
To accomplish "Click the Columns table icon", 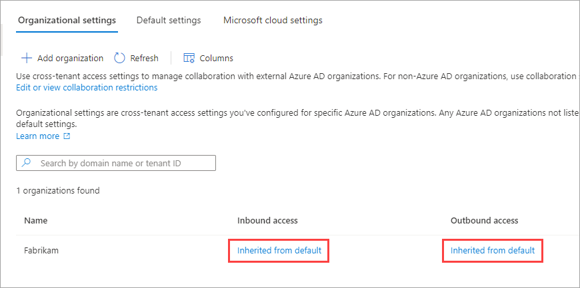I will pyautogui.click(x=189, y=59).
